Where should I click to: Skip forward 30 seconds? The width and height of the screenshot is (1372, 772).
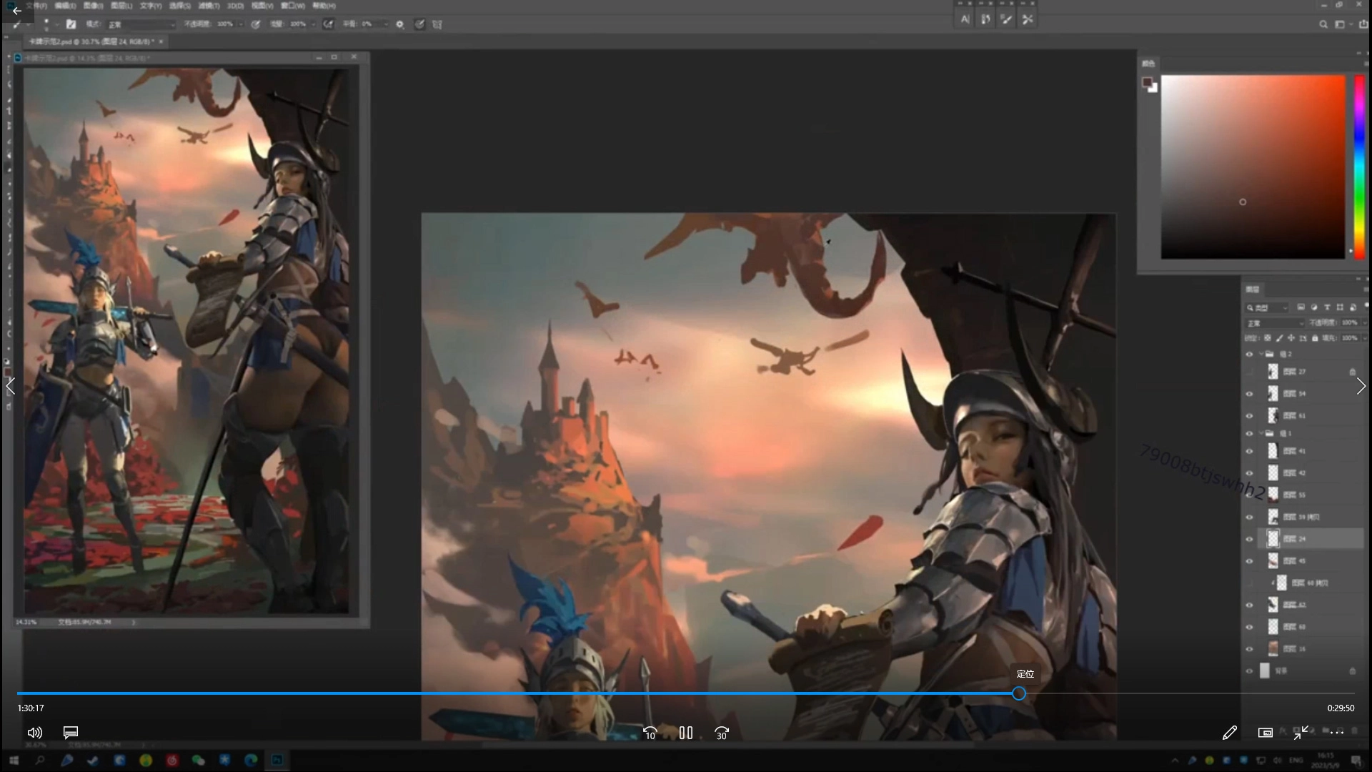pos(722,733)
